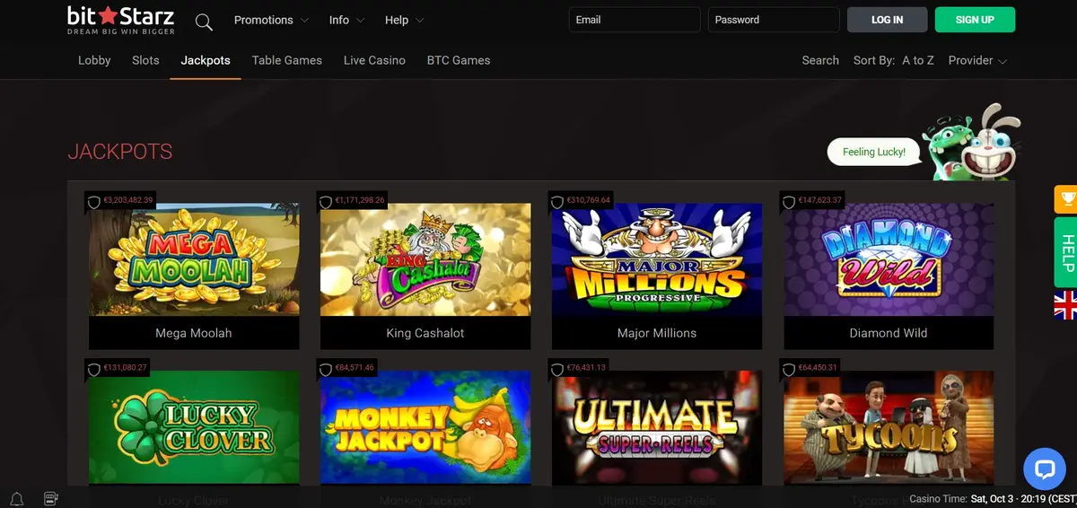Expand the Promotions dropdown
Image resolution: width=1077 pixels, height=508 pixels.
pyautogui.click(x=271, y=20)
